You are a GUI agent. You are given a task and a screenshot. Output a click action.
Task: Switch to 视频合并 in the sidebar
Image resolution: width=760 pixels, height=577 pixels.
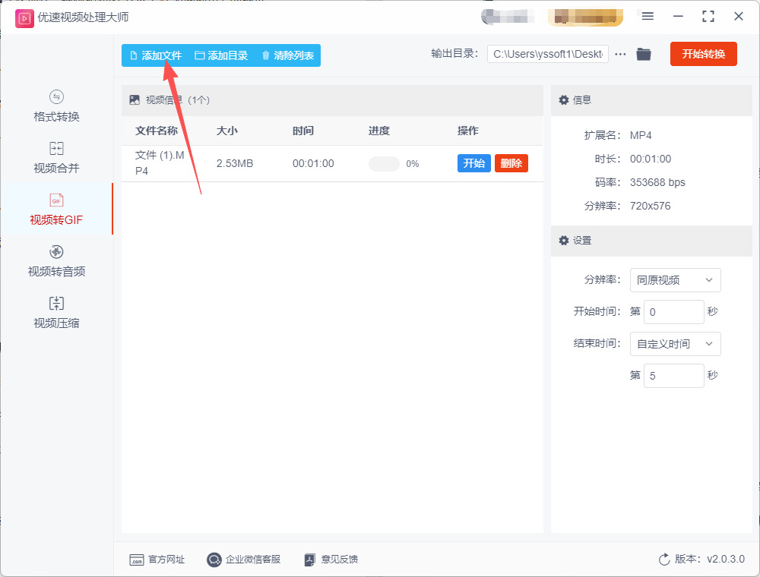click(x=56, y=158)
